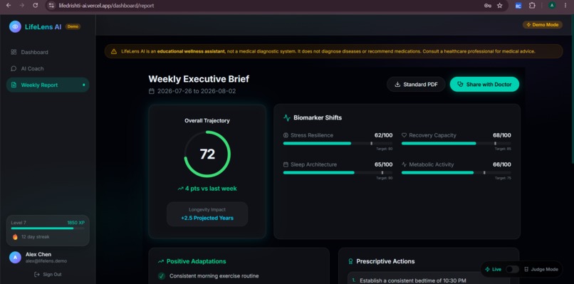Viewport: 574px width, 284px height.
Task: Download the Standard PDF report
Action: tap(416, 84)
